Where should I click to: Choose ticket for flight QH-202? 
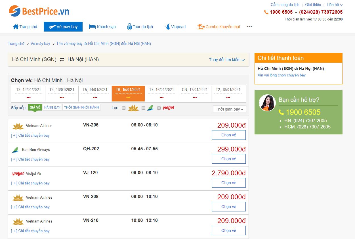(229, 159)
